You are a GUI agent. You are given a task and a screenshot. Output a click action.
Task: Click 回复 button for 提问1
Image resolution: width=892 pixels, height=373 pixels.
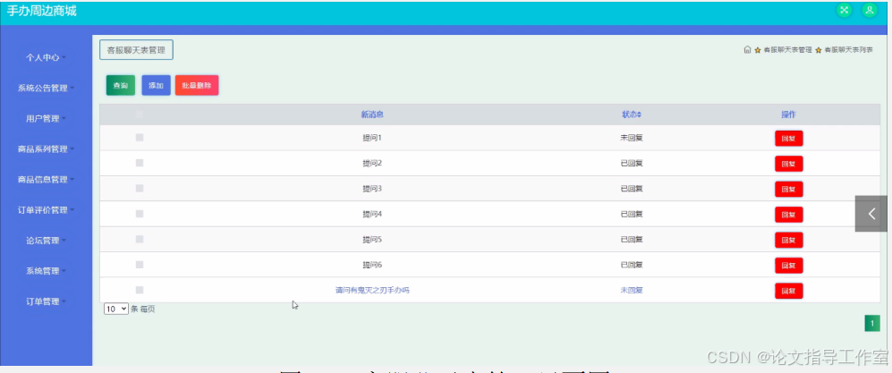[x=788, y=138]
